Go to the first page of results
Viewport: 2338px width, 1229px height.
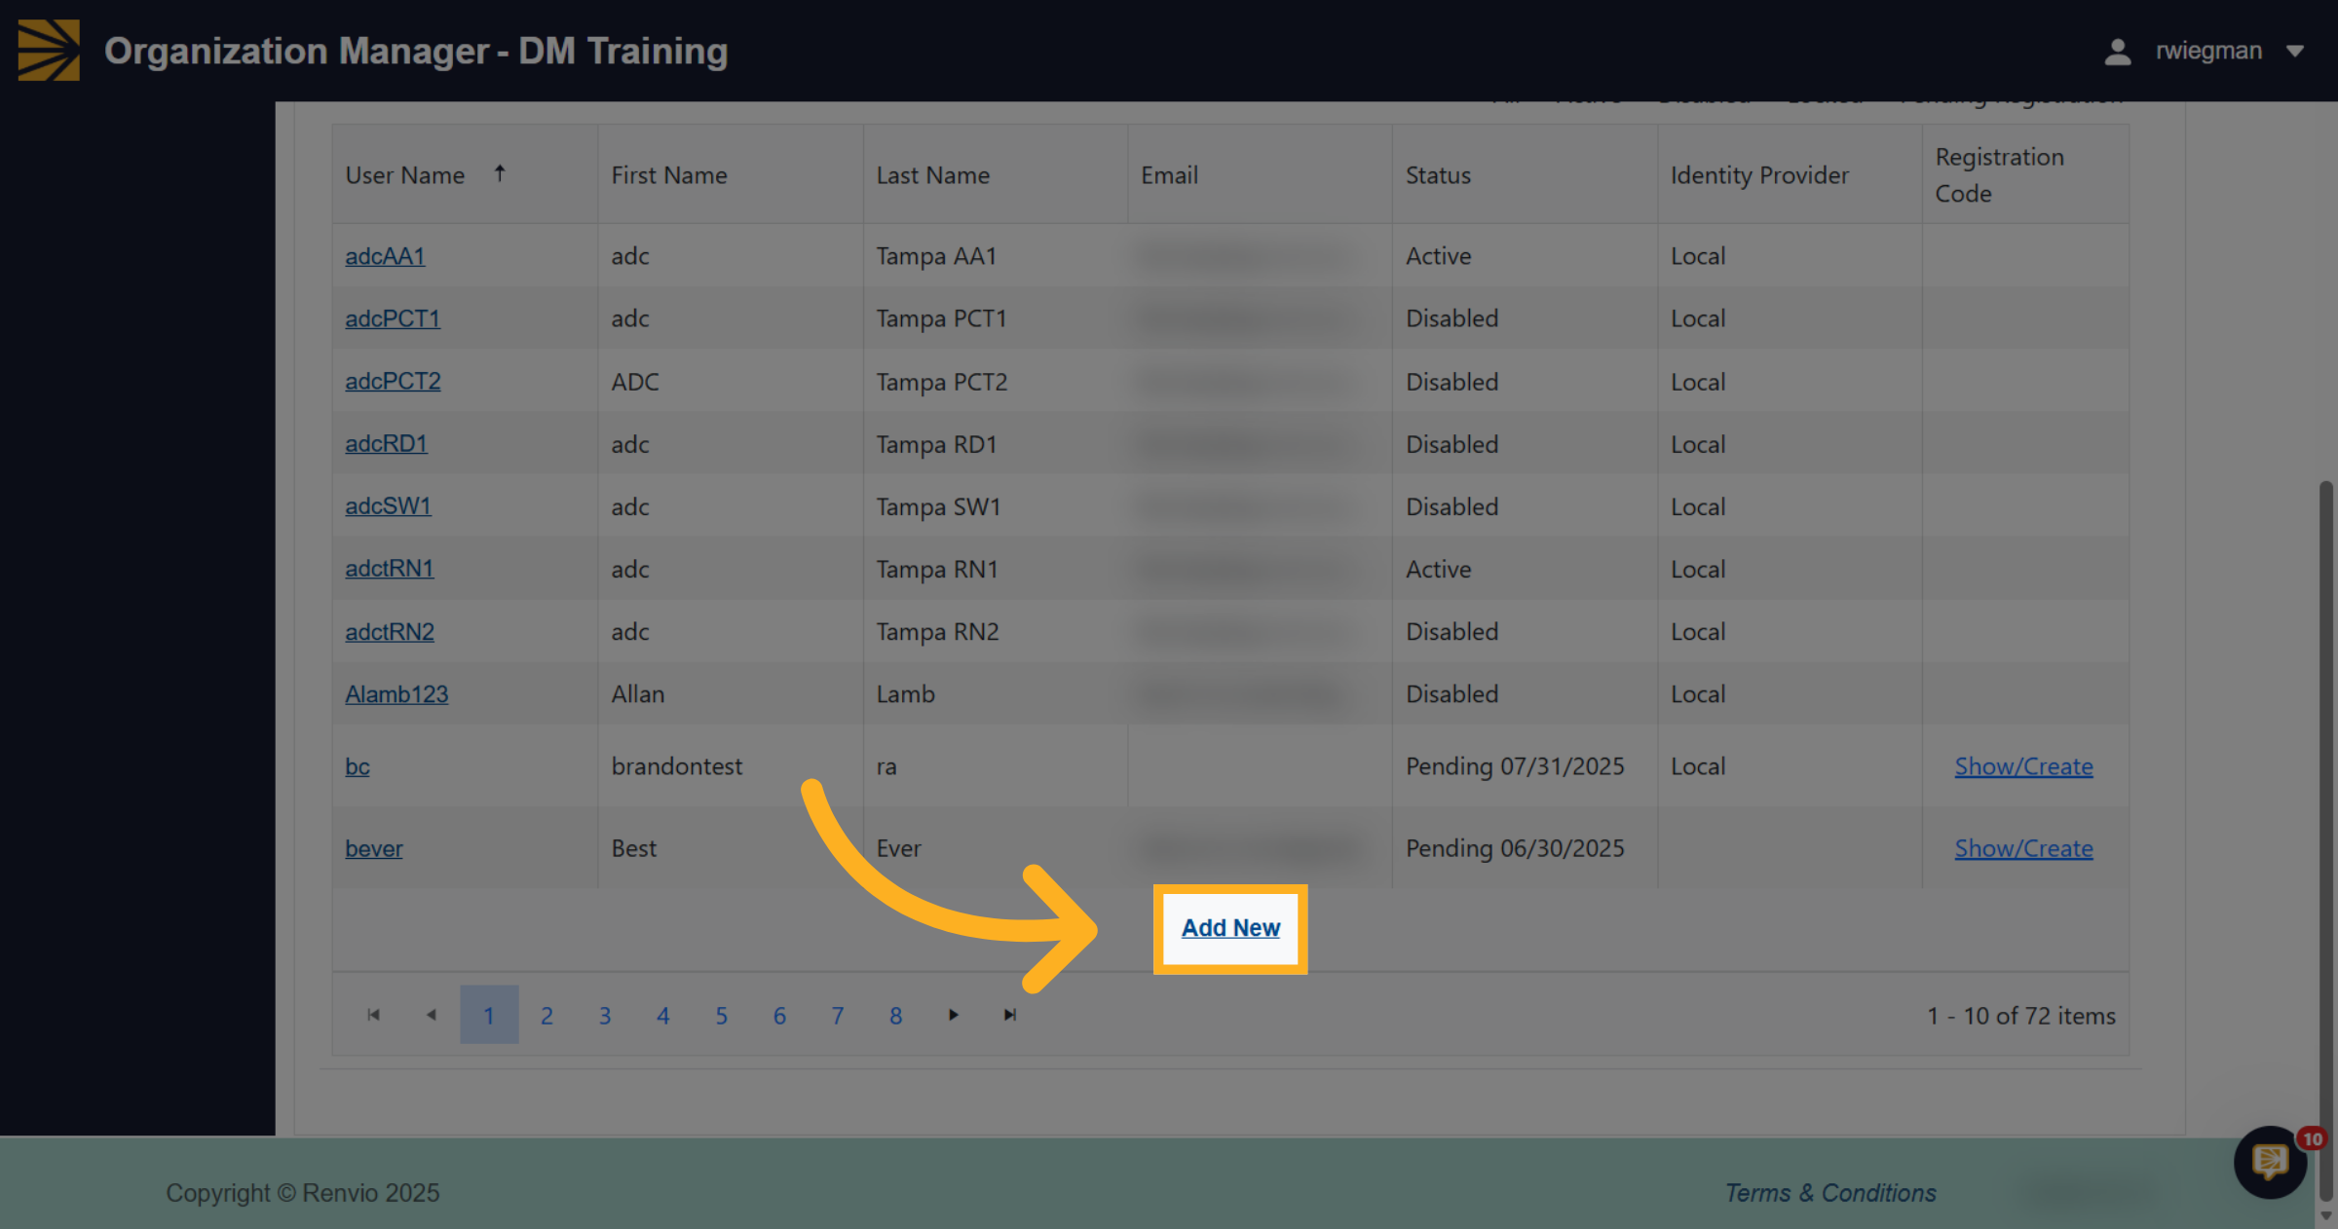pyautogui.click(x=373, y=1015)
